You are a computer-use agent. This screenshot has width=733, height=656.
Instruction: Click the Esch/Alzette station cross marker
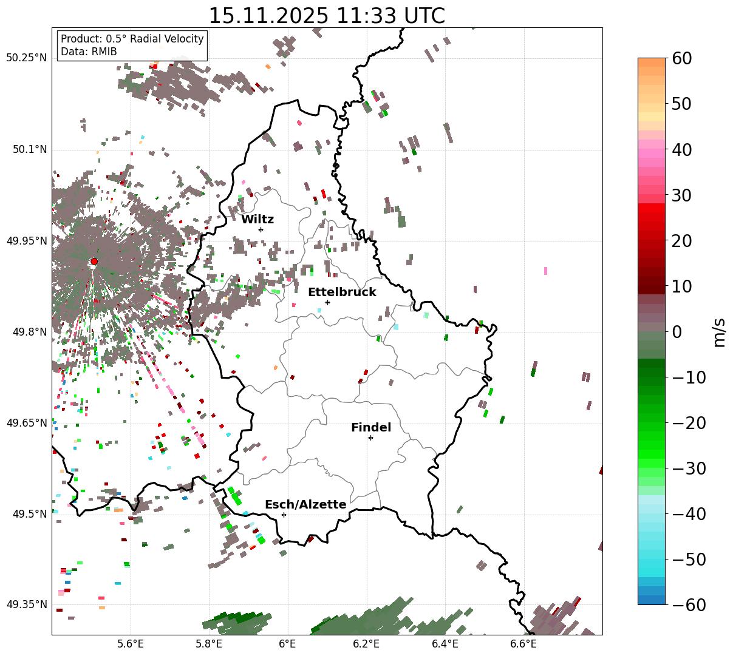pos(284,515)
